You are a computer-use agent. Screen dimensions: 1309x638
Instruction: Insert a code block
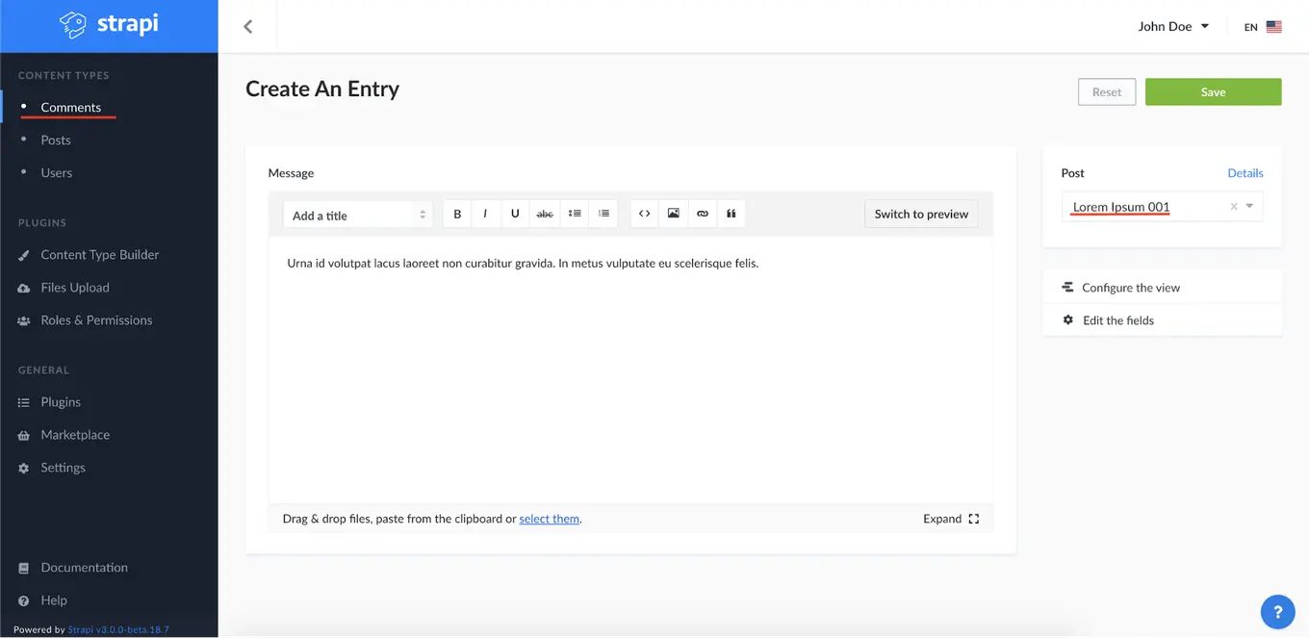click(644, 213)
